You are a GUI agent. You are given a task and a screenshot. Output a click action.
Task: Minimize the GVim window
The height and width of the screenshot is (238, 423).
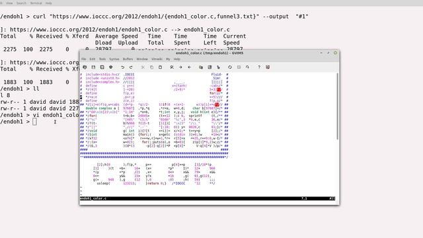tap(321, 53)
